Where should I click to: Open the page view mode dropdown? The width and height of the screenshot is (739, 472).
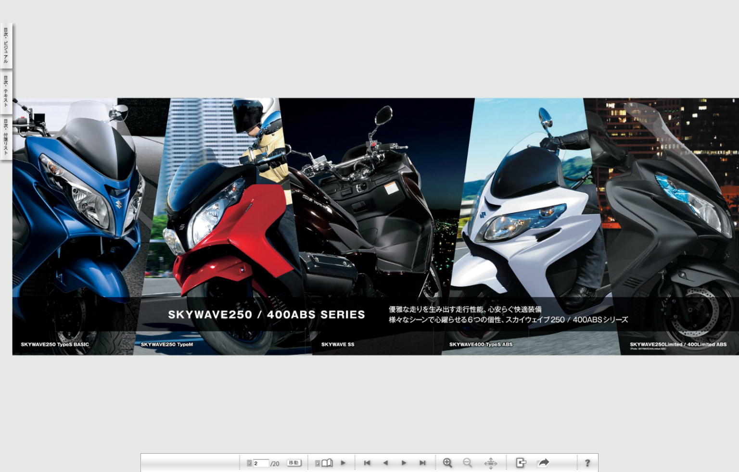[x=318, y=463]
